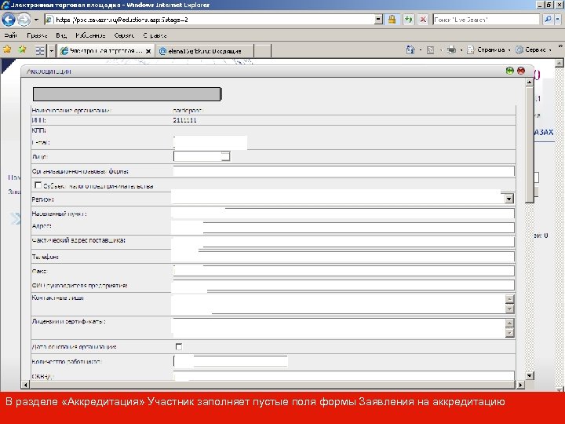Open the recent pages dropdown beside Forward
Viewport: 565px width, 424px height.
[x=36, y=20]
